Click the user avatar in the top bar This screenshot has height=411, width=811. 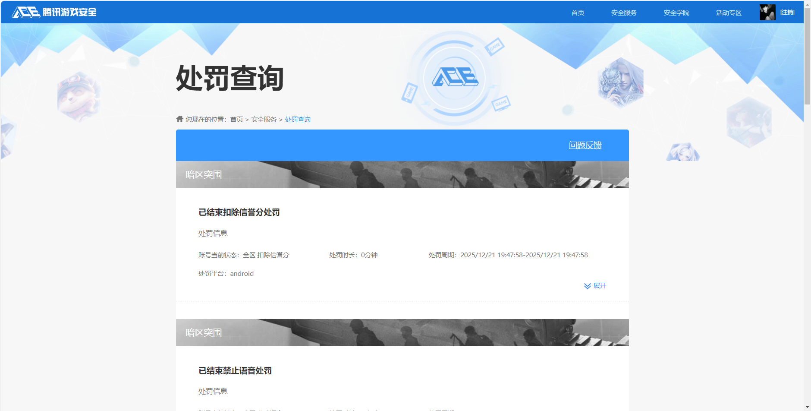pyautogui.click(x=767, y=12)
